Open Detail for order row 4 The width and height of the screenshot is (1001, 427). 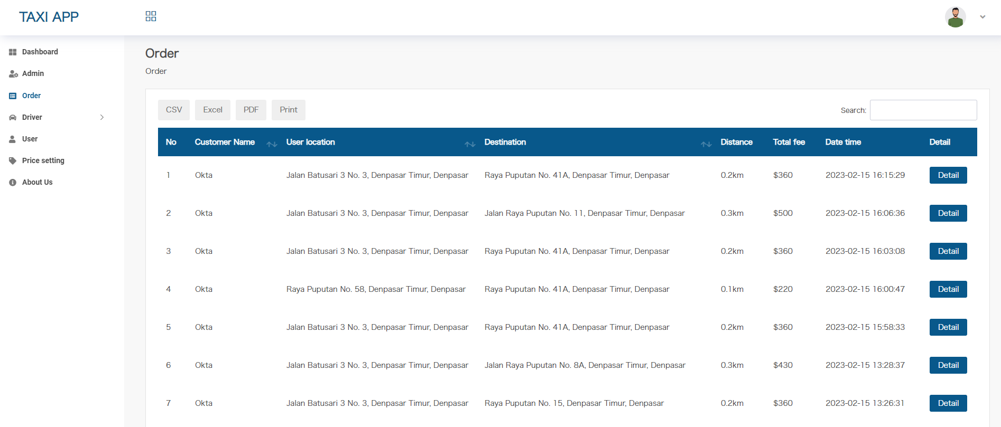click(x=948, y=289)
